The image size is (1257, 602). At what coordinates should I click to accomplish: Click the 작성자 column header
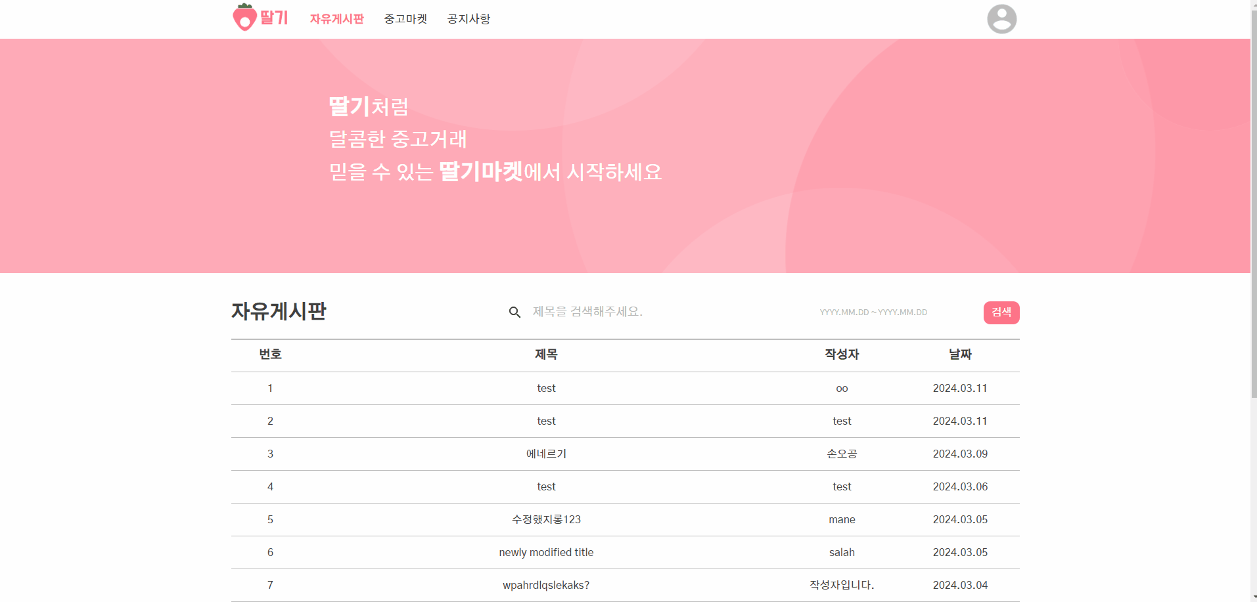(x=842, y=355)
